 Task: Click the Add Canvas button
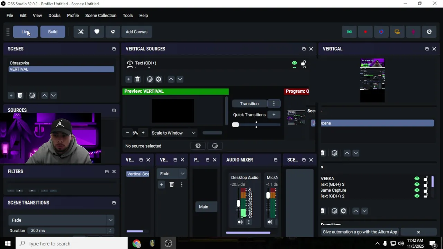tap(136, 32)
